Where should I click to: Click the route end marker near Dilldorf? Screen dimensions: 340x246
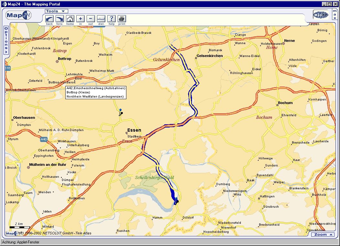176,201
